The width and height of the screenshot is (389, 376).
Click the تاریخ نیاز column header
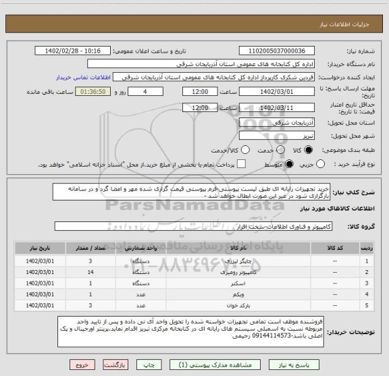pos(40,248)
